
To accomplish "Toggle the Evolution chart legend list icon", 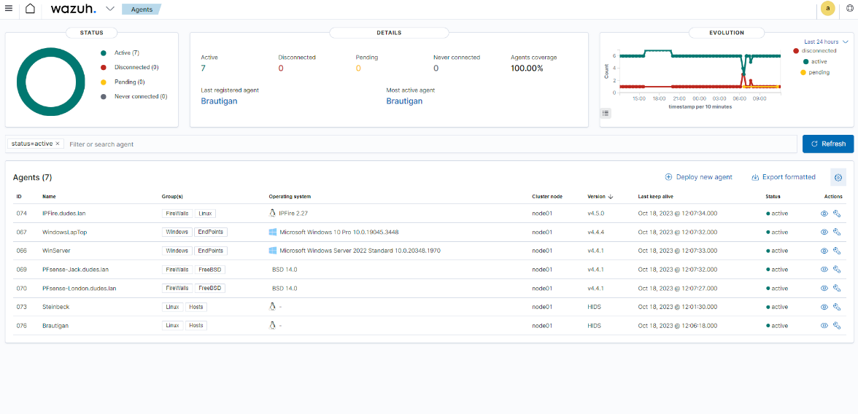I will tap(606, 113).
